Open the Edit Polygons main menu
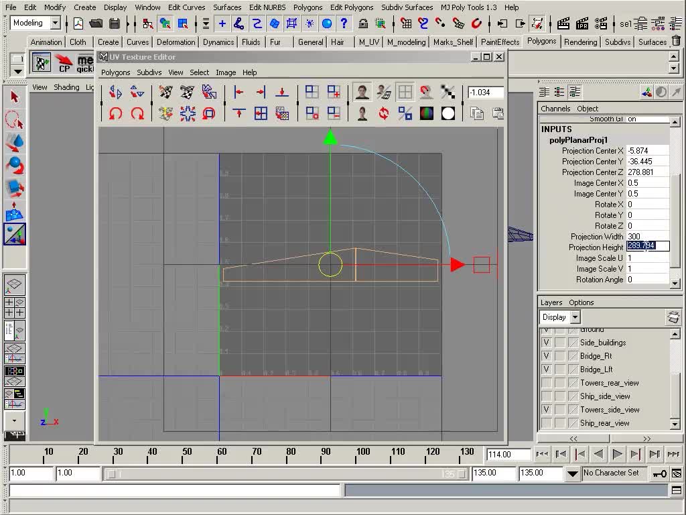This screenshot has width=686, height=515. (x=352, y=7)
